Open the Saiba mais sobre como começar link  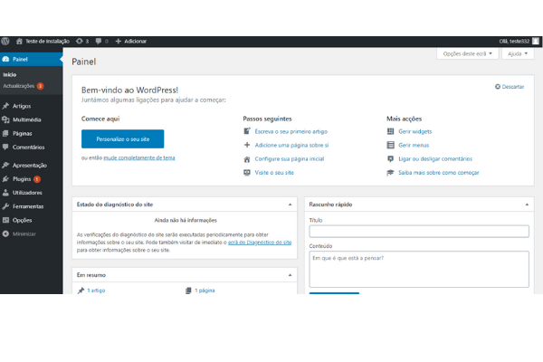(439, 173)
